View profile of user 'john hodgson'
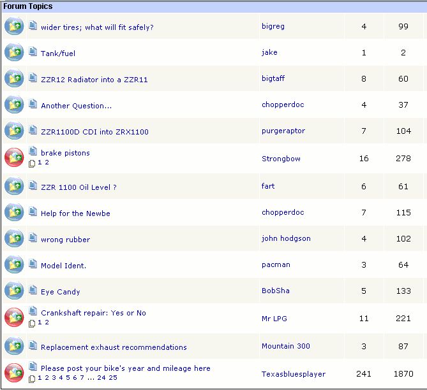The width and height of the screenshot is (427, 390). (286, 238)
